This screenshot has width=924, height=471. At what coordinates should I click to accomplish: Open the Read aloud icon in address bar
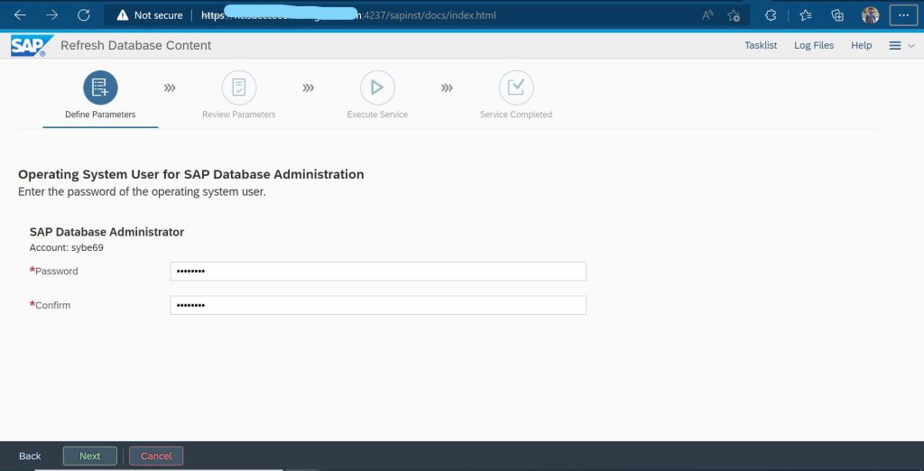point(707,15)
